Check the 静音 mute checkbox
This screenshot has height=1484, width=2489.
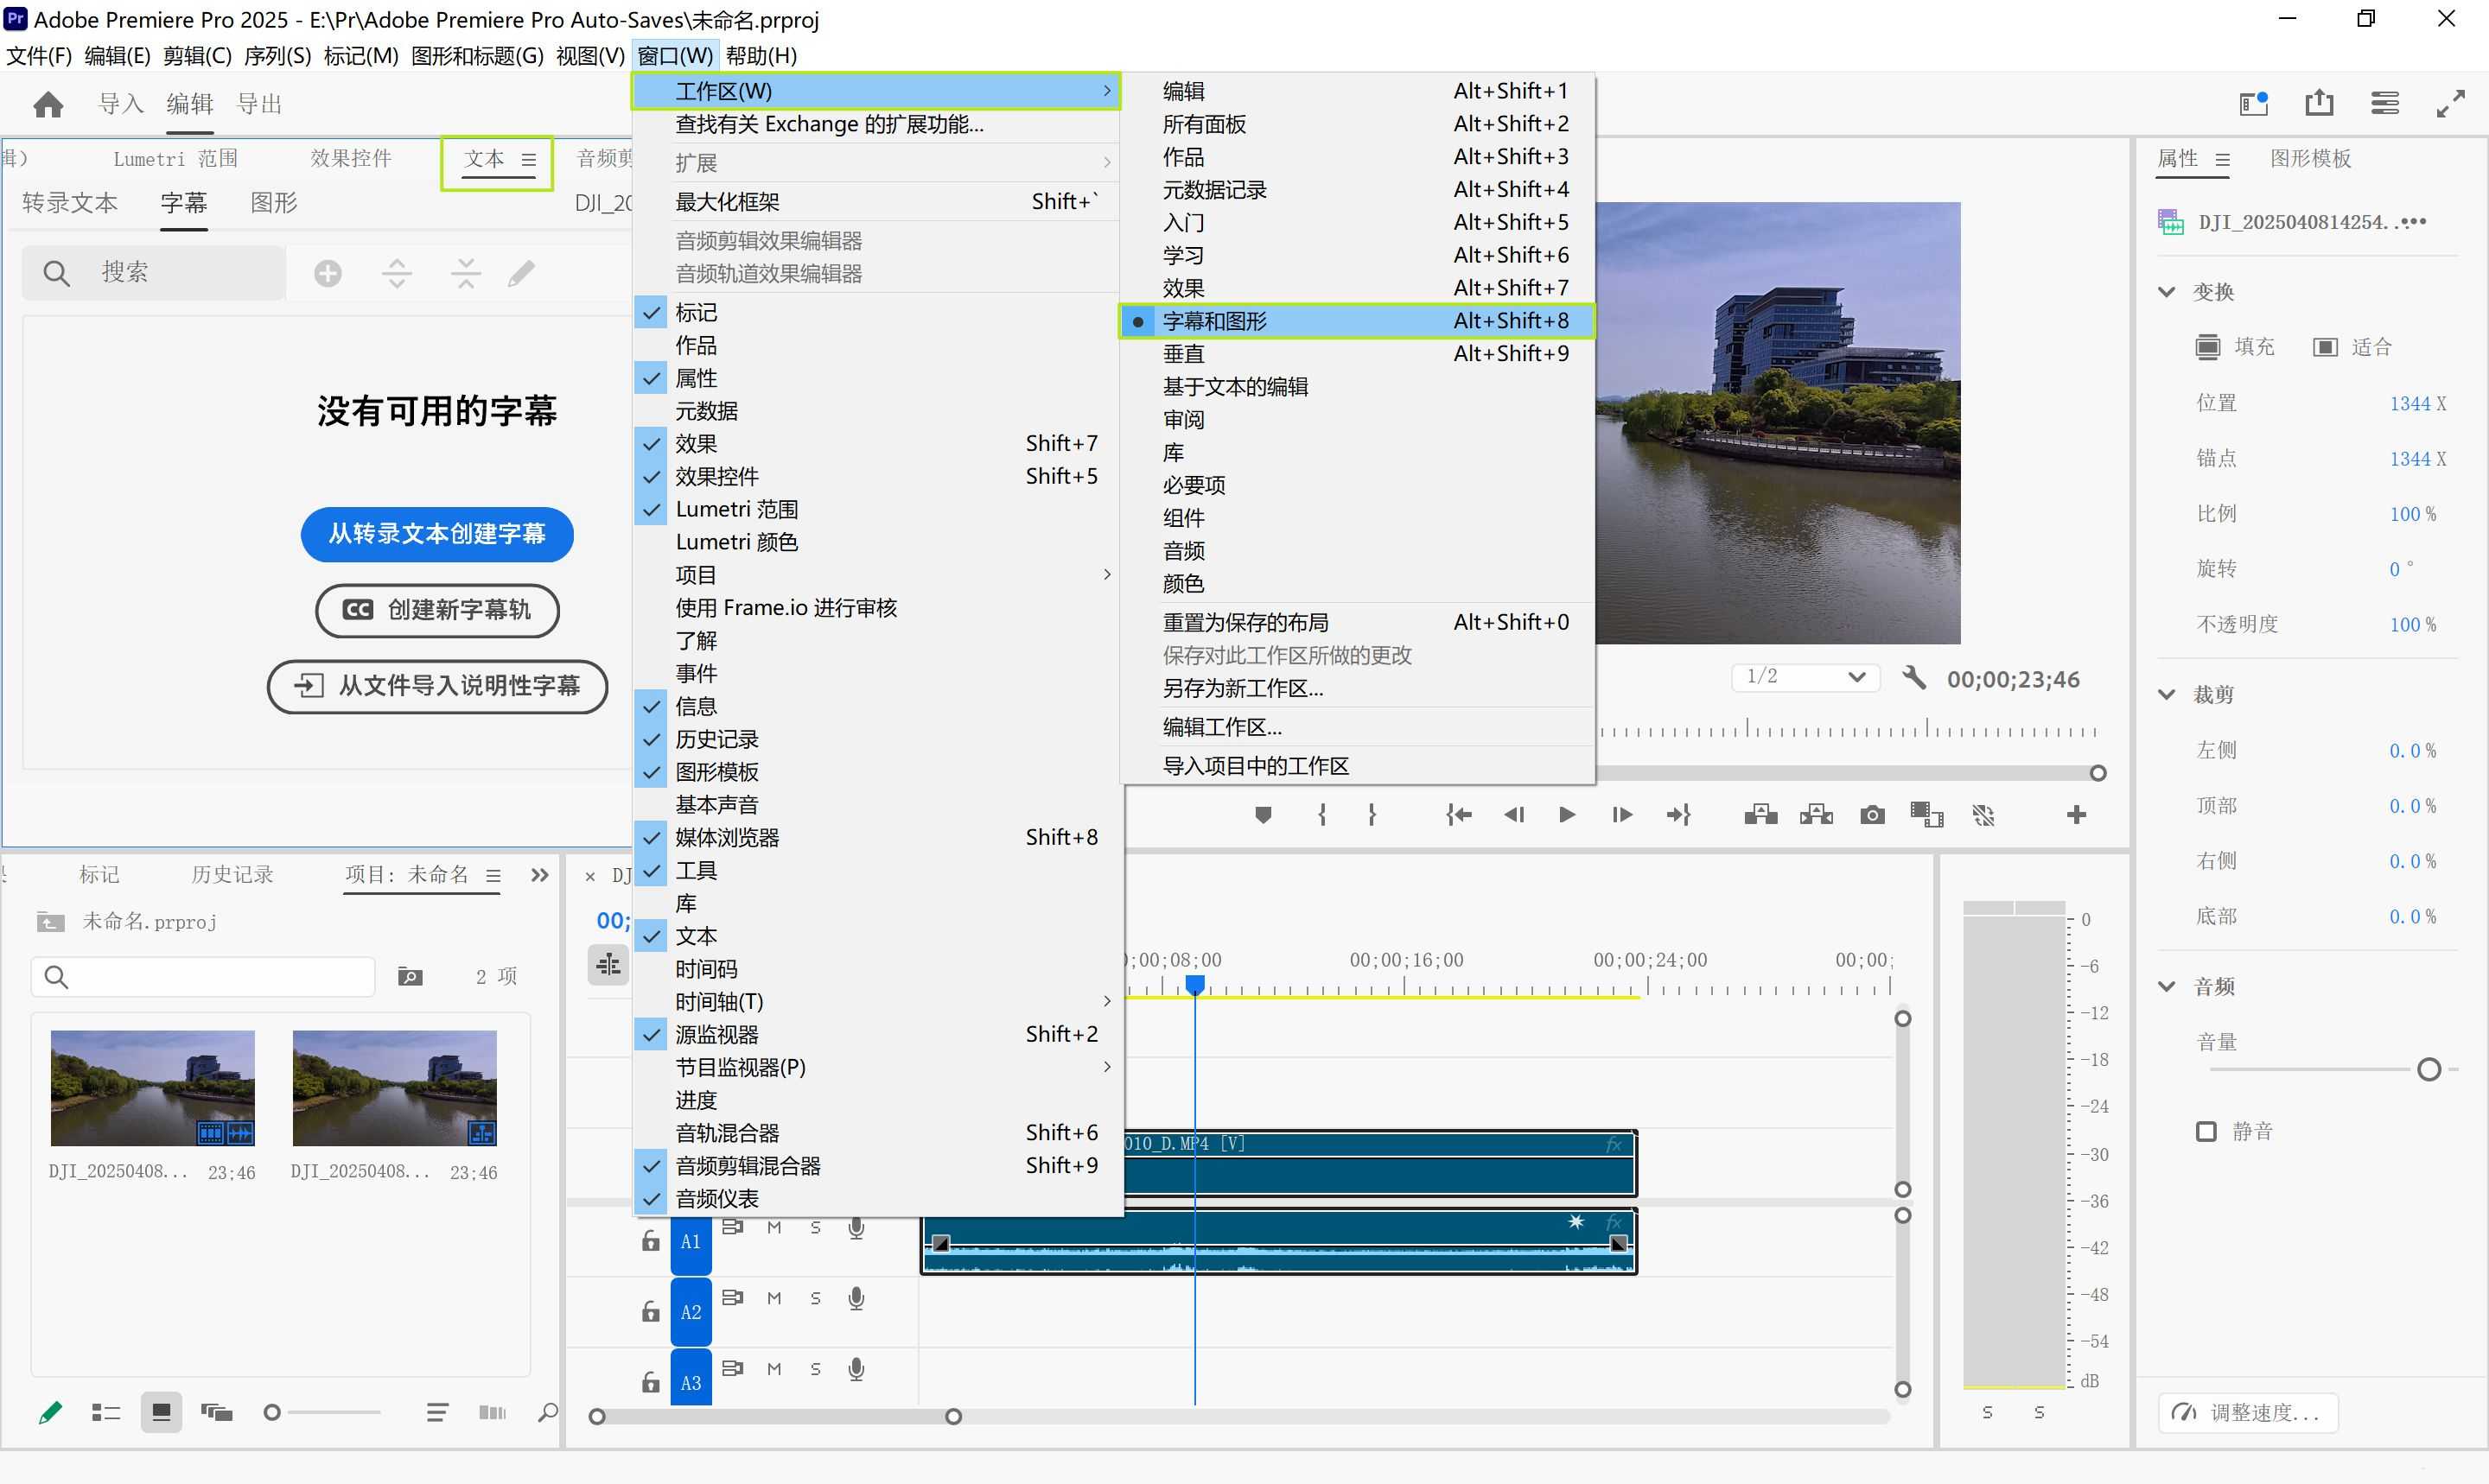[x=2206, y=1131]
